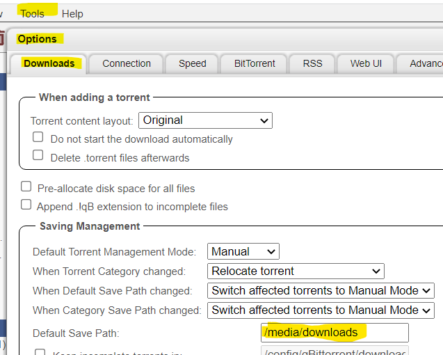Expand When Category Save Path changed dropdown
This screenshot has width=443, height=355.
(321, 310)
